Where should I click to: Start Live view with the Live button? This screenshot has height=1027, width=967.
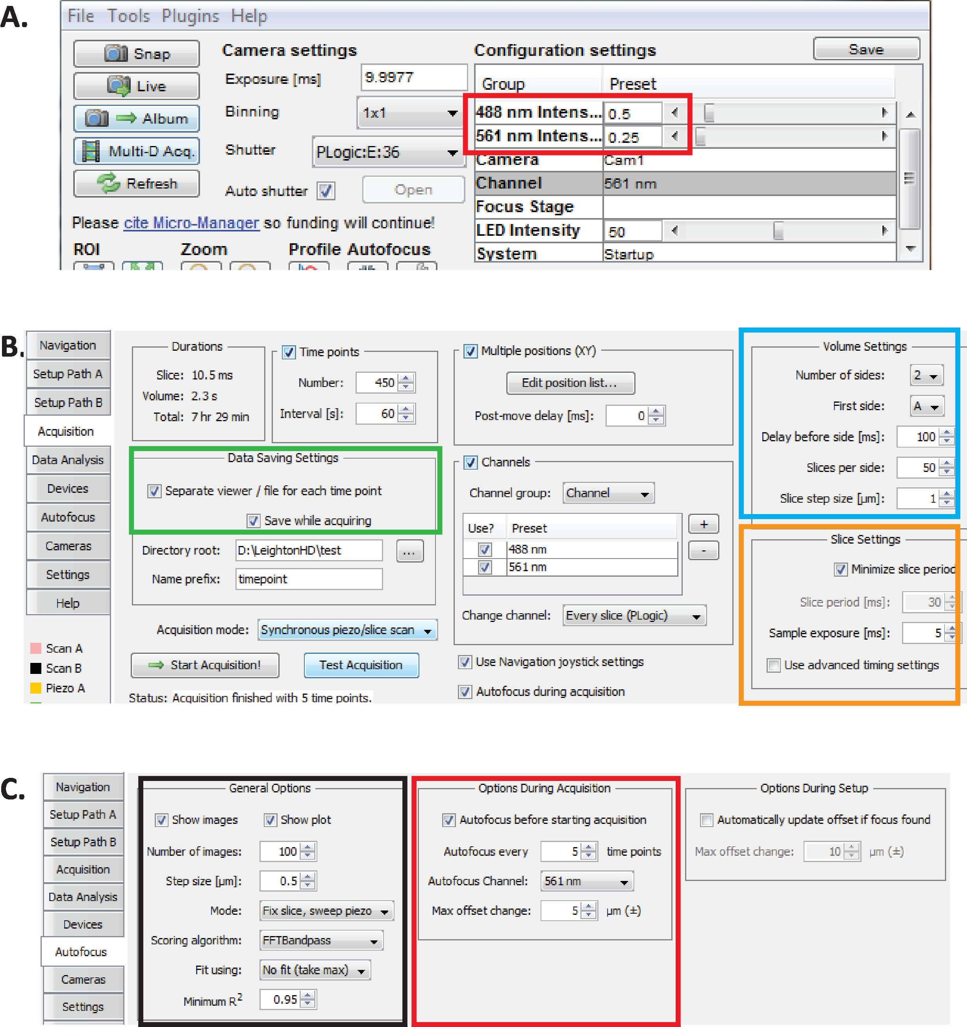(x=137, y=86)
